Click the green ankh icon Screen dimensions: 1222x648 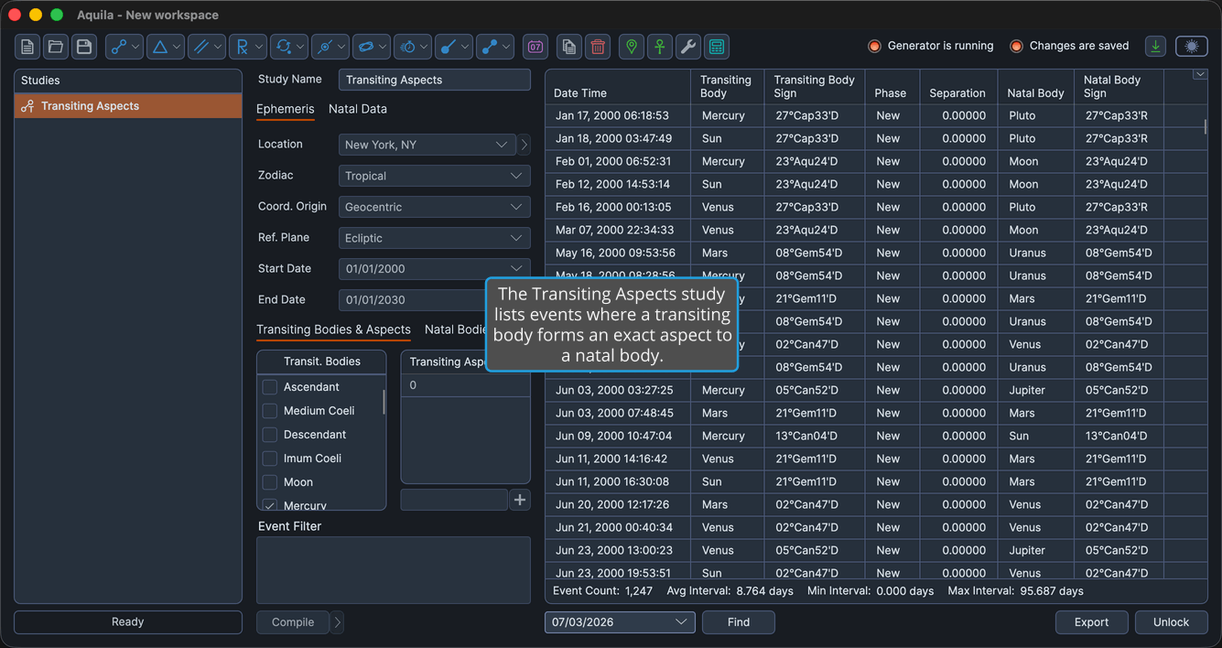(x=660, y=47)
